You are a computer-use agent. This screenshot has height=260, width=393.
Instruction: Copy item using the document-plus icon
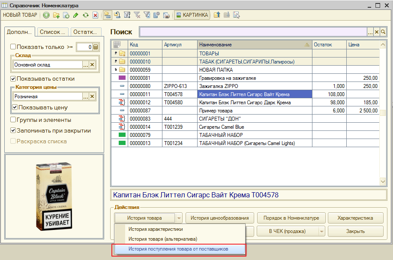click(x=66, y=15)
